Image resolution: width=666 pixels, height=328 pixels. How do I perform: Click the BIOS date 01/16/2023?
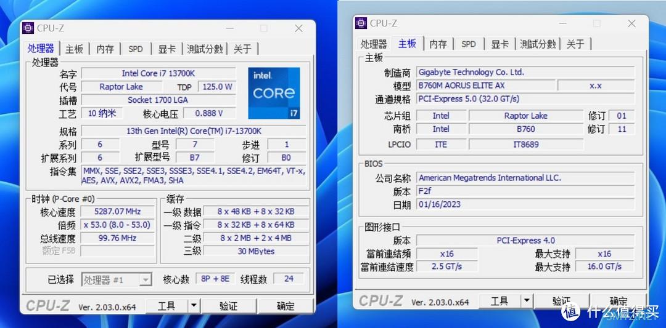tap(525, 205)
